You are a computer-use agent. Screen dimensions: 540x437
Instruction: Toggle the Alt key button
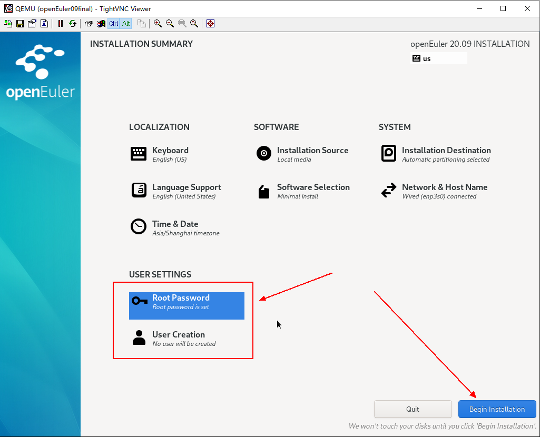click(x=126, y=24)
